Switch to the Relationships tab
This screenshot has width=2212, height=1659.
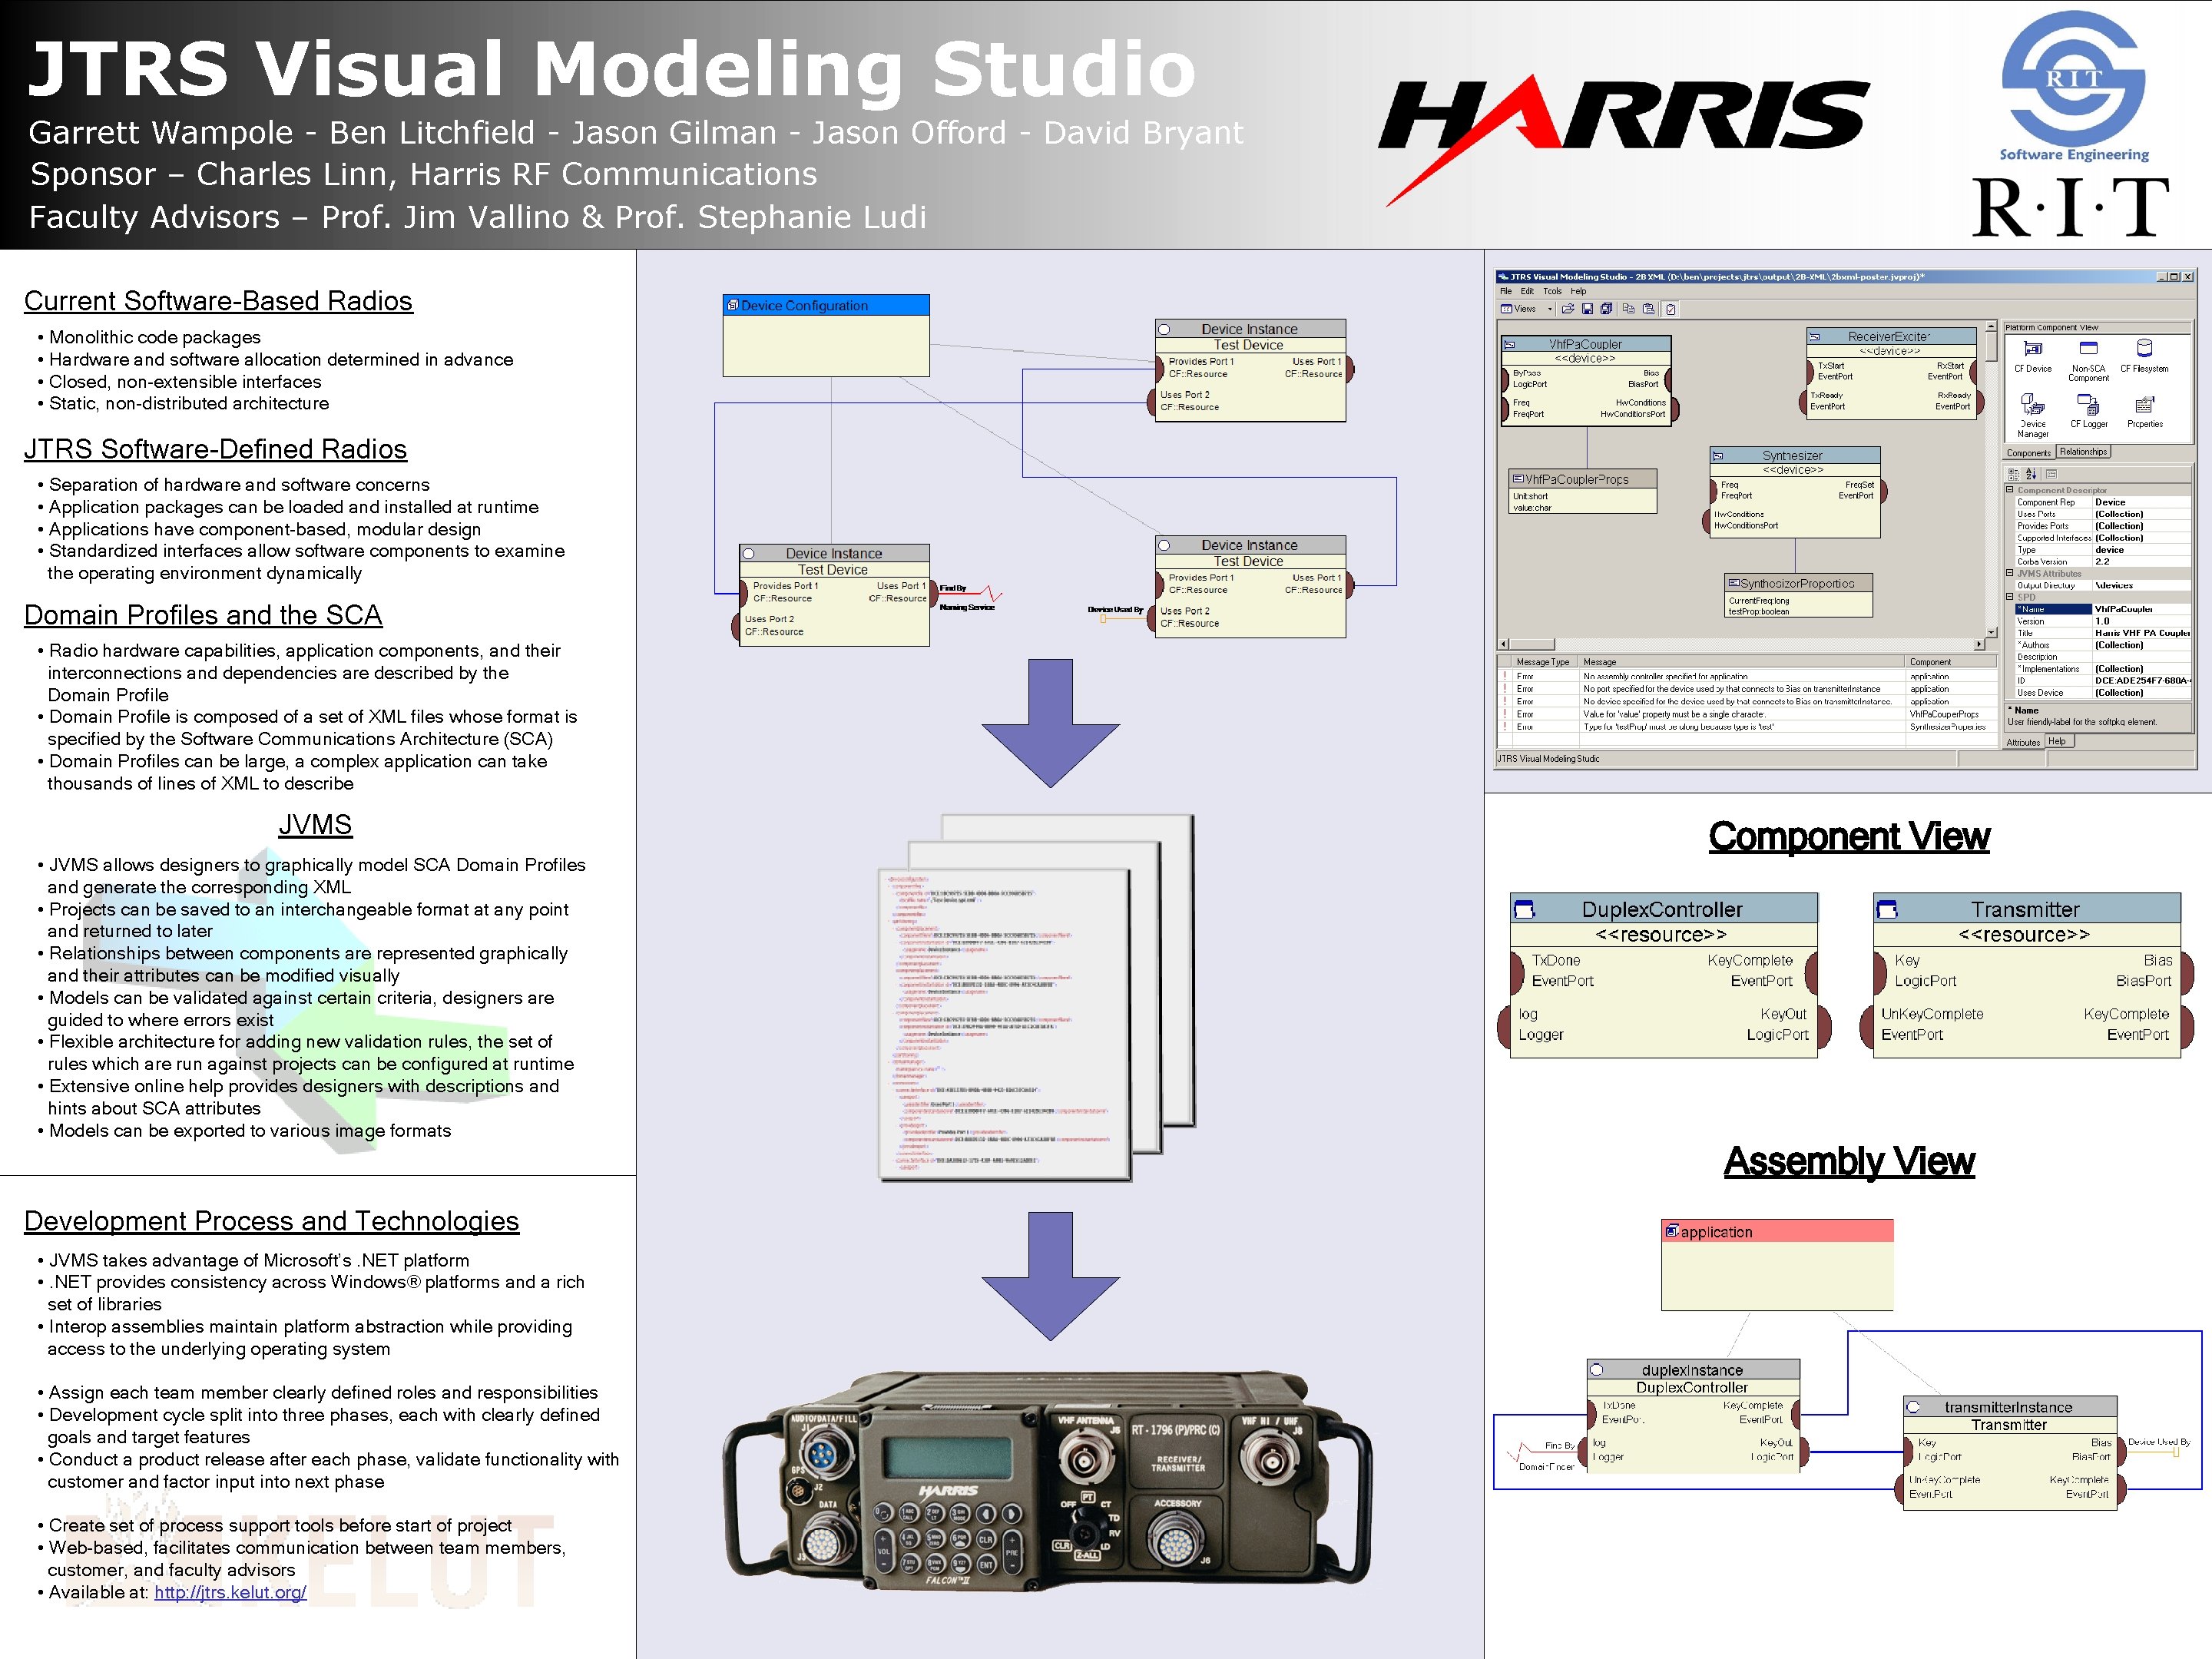pos(2083,452)
